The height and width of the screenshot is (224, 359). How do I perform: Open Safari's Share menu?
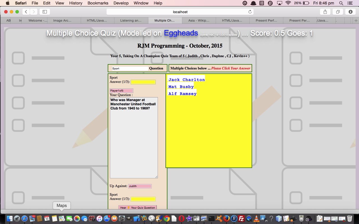pos(325,12)
